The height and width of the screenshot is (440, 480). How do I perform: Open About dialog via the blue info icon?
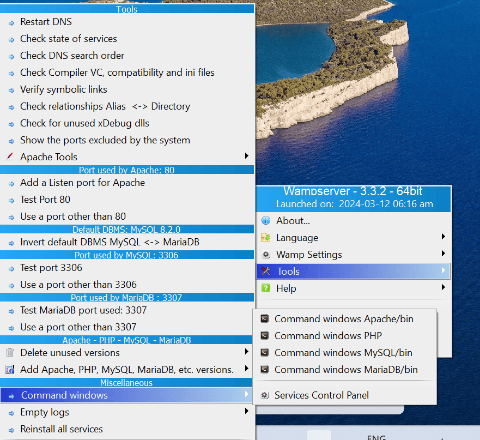pos(265,220)
